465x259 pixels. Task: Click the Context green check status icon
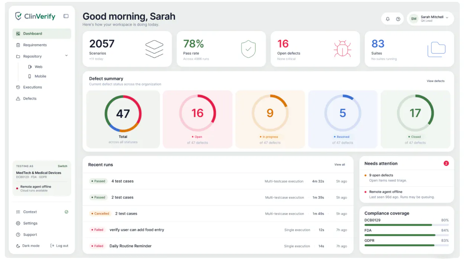click(66, 212)
